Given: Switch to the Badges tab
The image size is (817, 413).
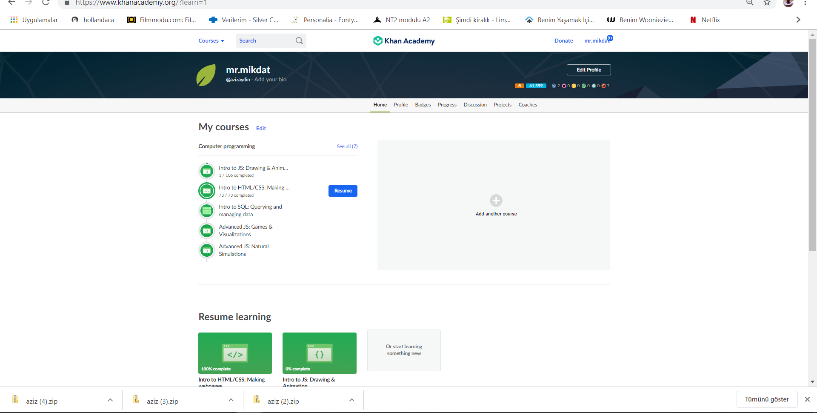Looking at the screenshot, I should [423, 105].
